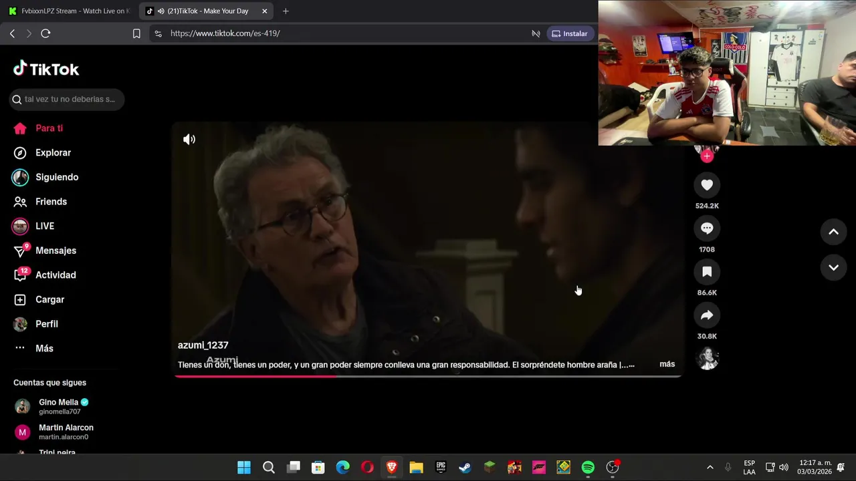Open the notifications bell in the tray
This screenshot has width=856, height=481.
[841, 468]
